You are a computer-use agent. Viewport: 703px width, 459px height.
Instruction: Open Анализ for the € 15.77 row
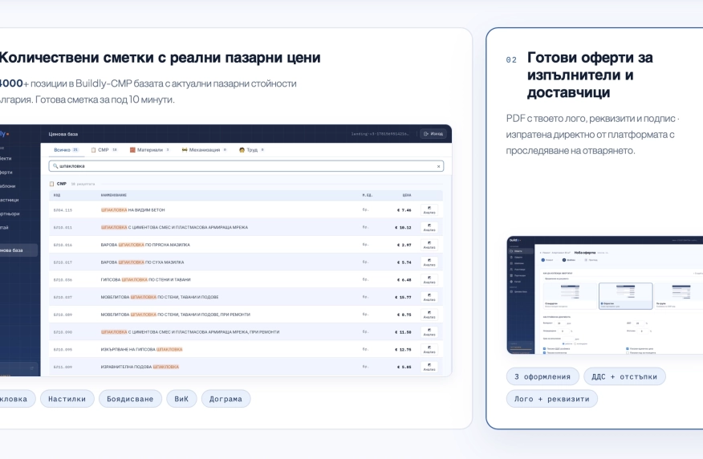click(x=429, y=297)
